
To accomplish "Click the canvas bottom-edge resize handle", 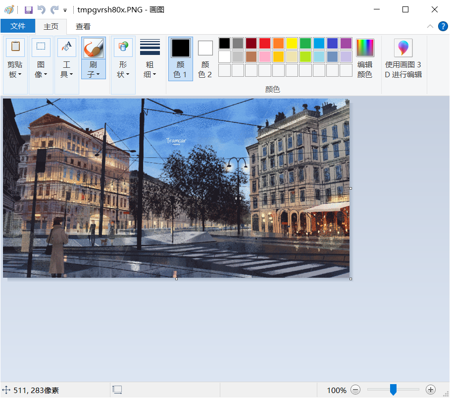I will tap(176, 279).
